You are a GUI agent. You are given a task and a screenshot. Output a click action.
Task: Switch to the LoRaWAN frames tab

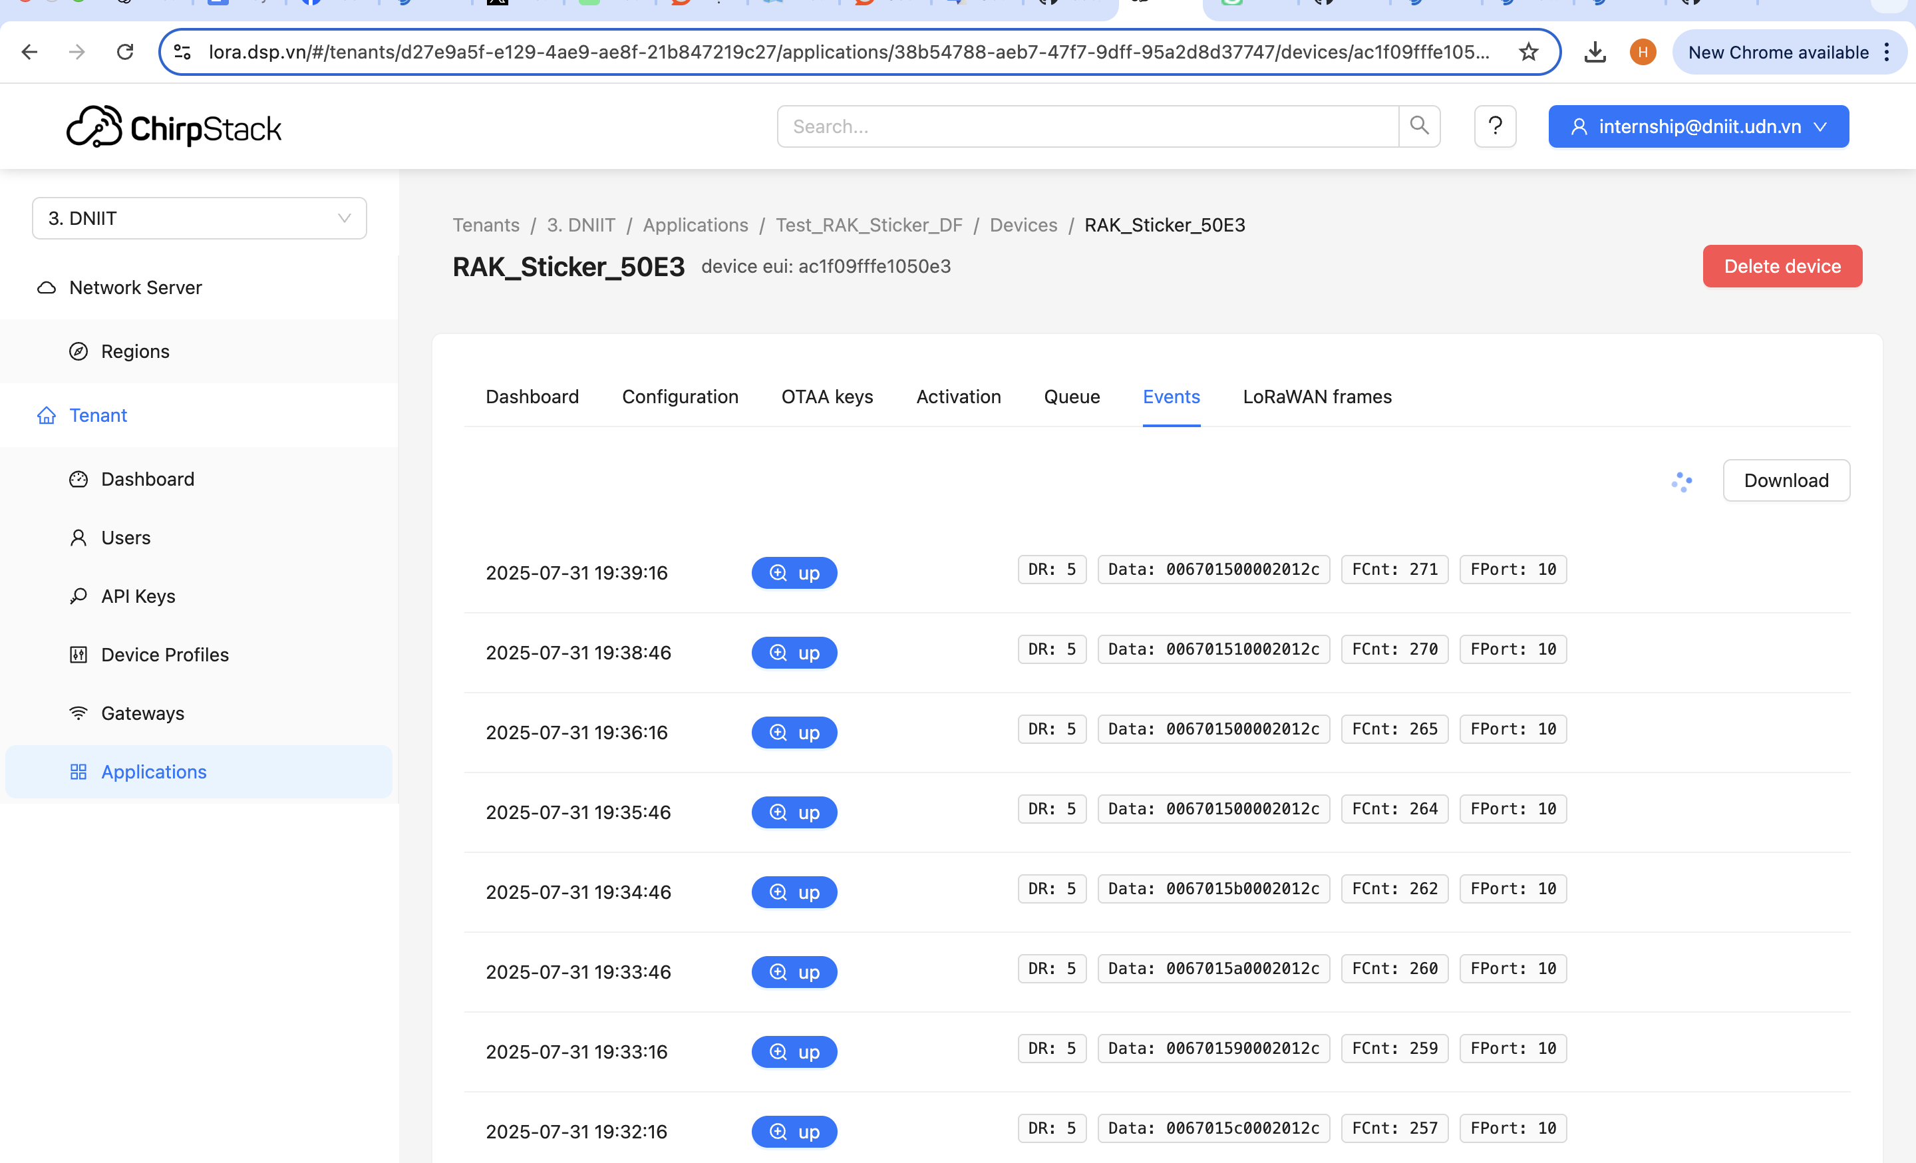point(1317,397)
